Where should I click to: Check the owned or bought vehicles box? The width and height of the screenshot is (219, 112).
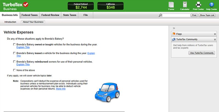[14, 44]
